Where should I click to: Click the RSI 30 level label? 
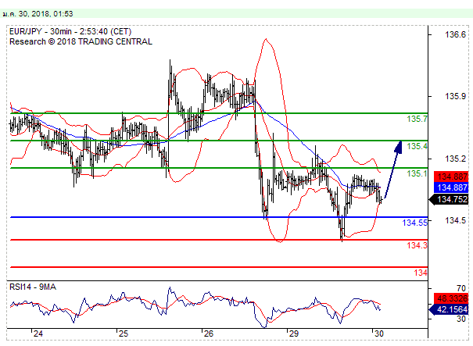coord(461,319)
